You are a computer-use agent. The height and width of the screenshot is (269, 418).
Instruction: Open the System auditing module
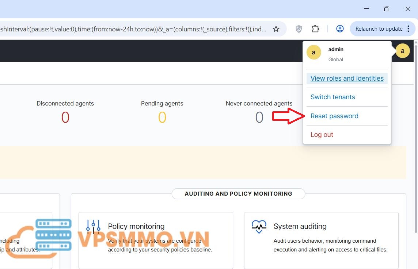pyautogui.click(x=300, y=226)
